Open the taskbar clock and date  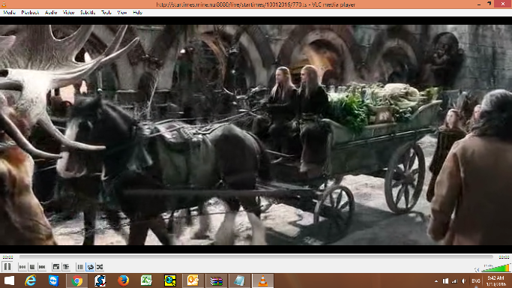click(496, 280)
